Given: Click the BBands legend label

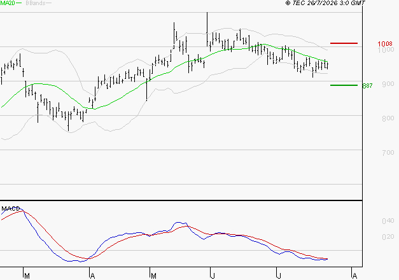Looking at the screenshot, I should [x=36, y=3].
